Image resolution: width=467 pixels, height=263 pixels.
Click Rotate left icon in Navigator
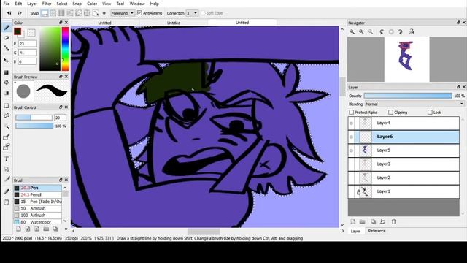click(382, 31)
